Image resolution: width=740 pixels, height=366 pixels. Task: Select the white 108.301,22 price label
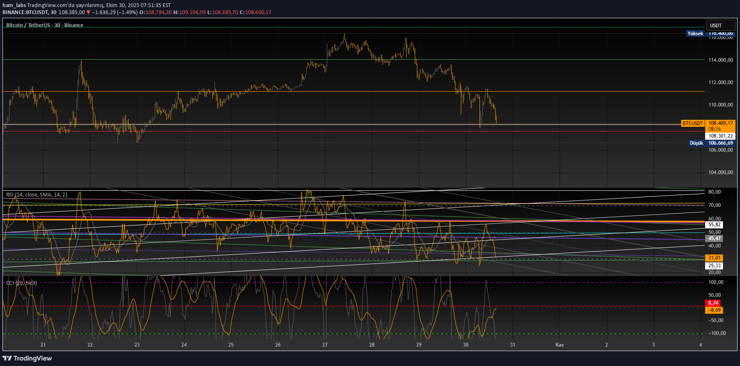[x=720, y=136]
